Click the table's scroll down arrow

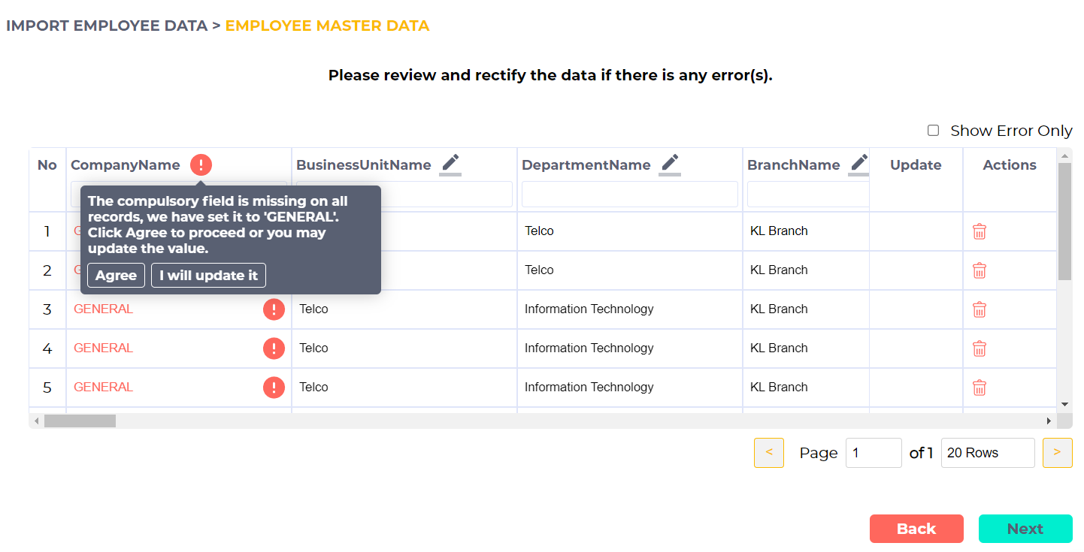point(1064,404)
